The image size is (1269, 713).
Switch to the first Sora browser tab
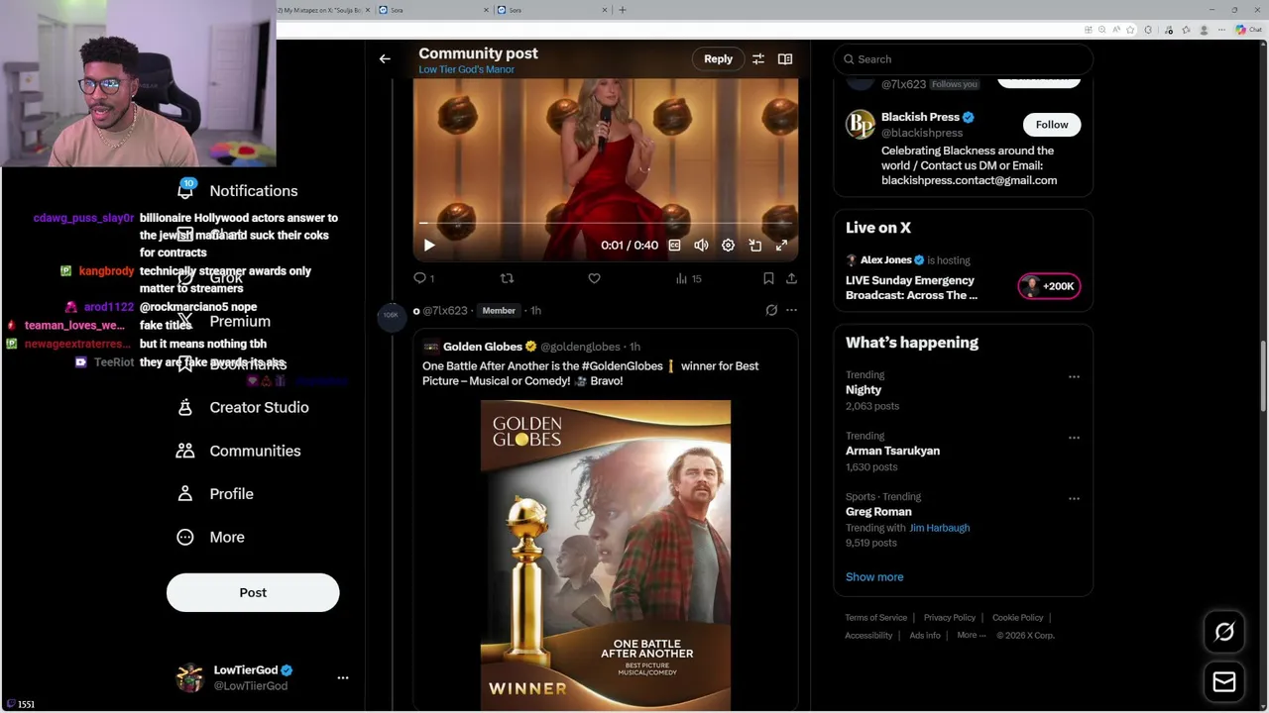(x=432, y=10)
